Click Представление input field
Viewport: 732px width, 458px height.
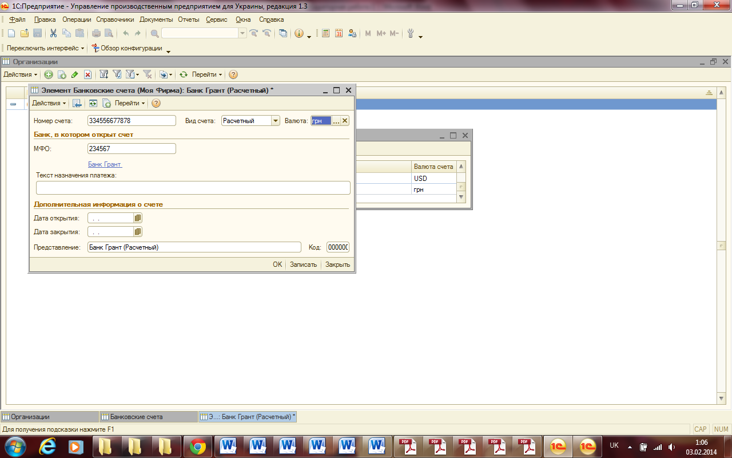coord(194,247)
